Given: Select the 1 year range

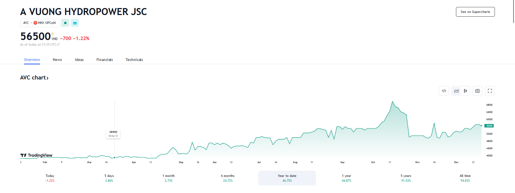Looking at the screenshot, I should [x=346, y=178].
